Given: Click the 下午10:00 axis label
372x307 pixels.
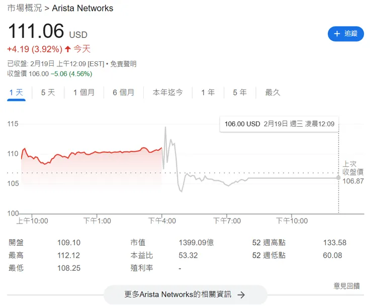Looking at the screenshot, I should tap(292, 221).
